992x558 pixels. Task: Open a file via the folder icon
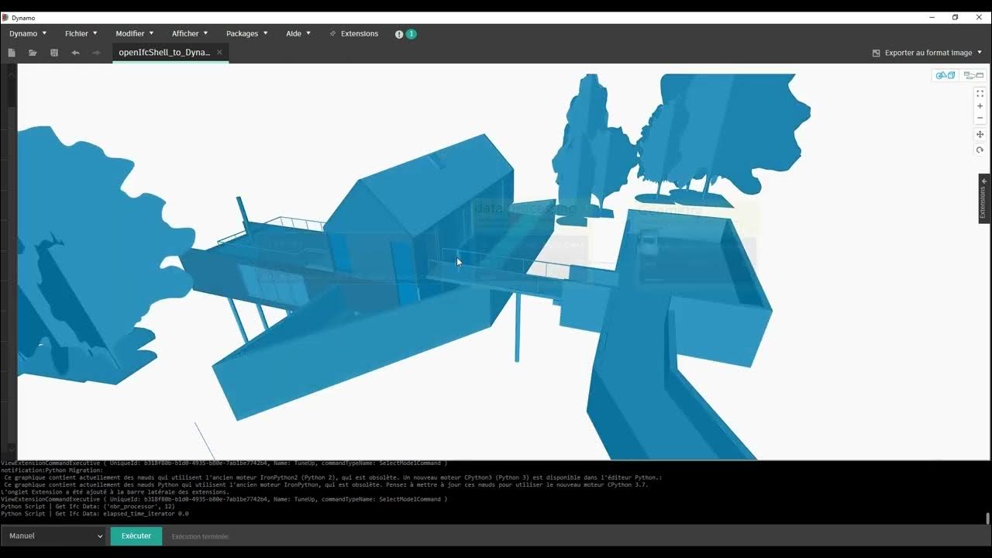coord(33,53)
